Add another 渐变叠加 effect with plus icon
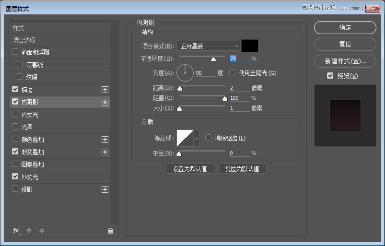The height and width of the screenshot is (246, 385). point(105,152)
